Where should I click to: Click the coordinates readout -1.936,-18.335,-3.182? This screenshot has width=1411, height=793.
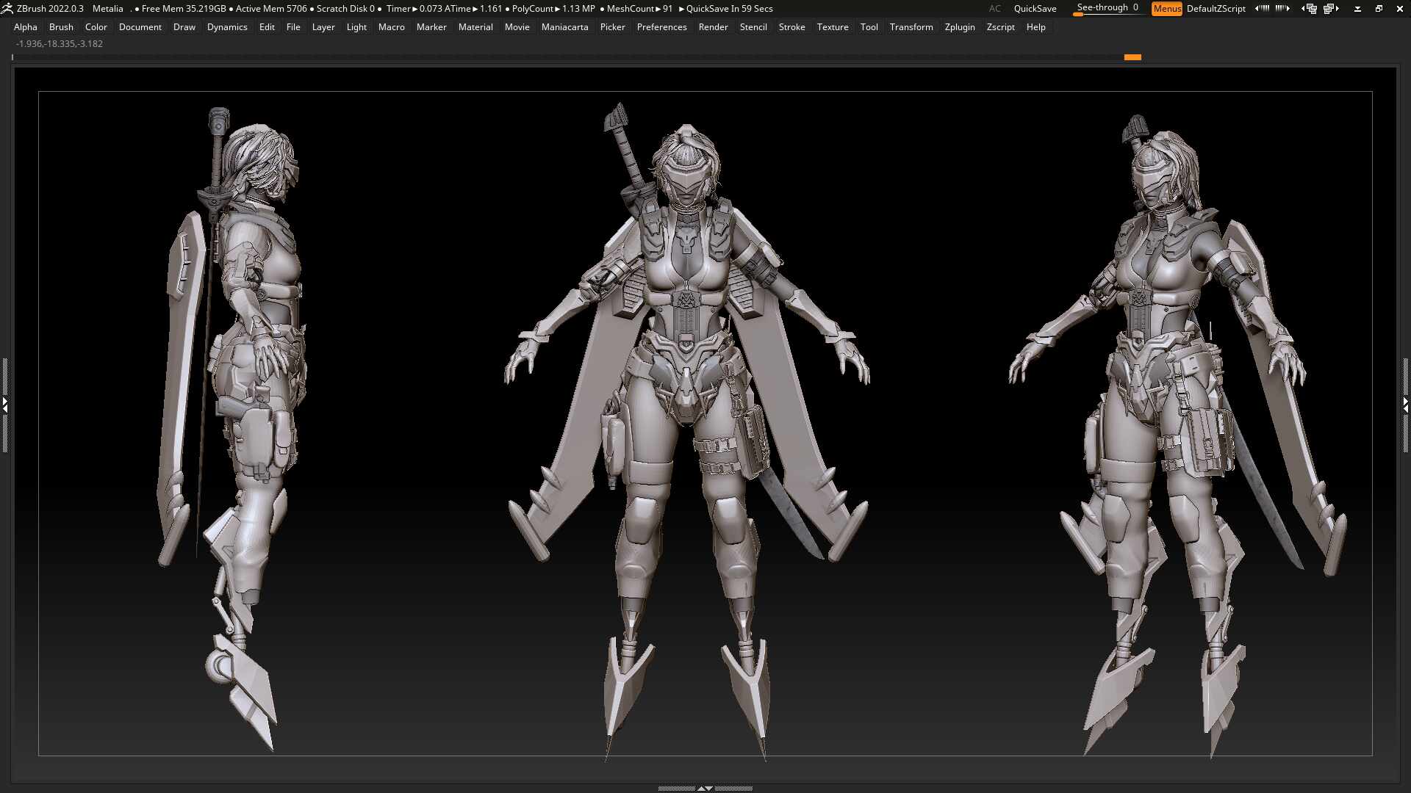coord(60,44)
